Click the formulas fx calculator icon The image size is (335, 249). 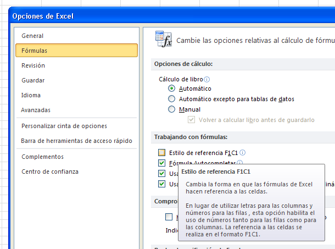click(164, 39)
